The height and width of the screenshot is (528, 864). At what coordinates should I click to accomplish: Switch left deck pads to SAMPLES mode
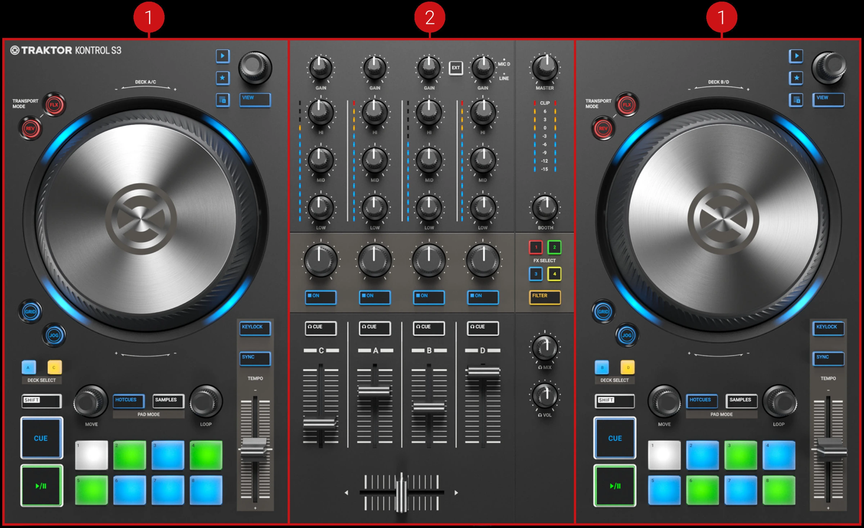[168, 401]
